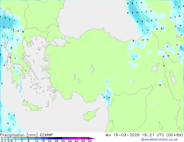Image resolution: width=184 pixels, height=142 pixels.
Task: Click the 'Precipitation [mm]' title text
Action: point(19,135)
